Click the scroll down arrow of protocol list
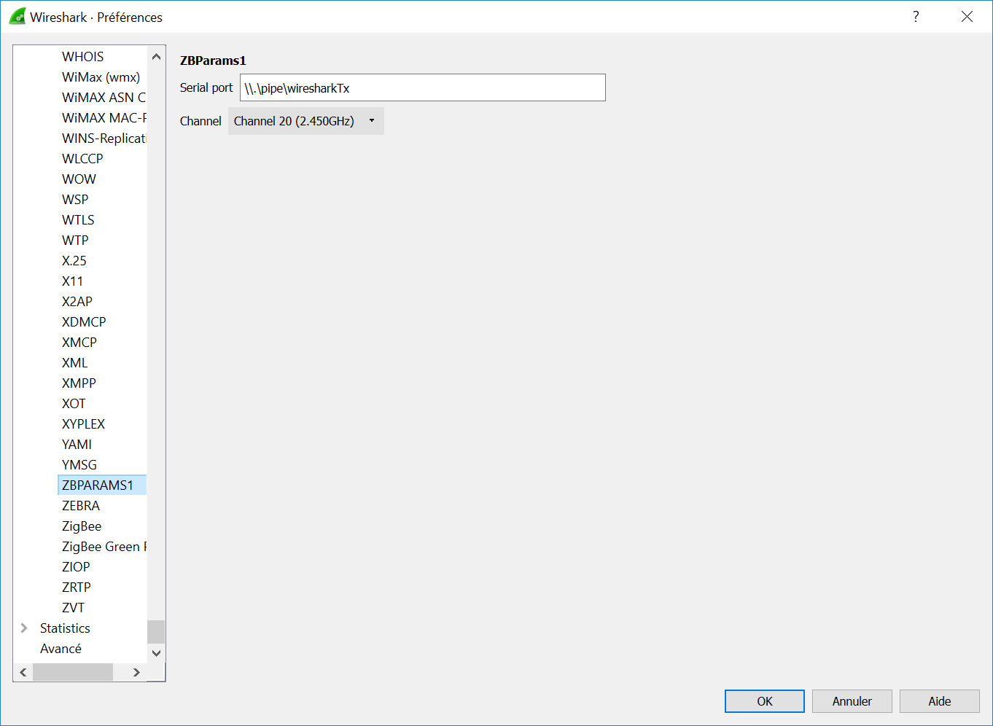The height and width of the screenshot is (726, 993). coord(156,653)
